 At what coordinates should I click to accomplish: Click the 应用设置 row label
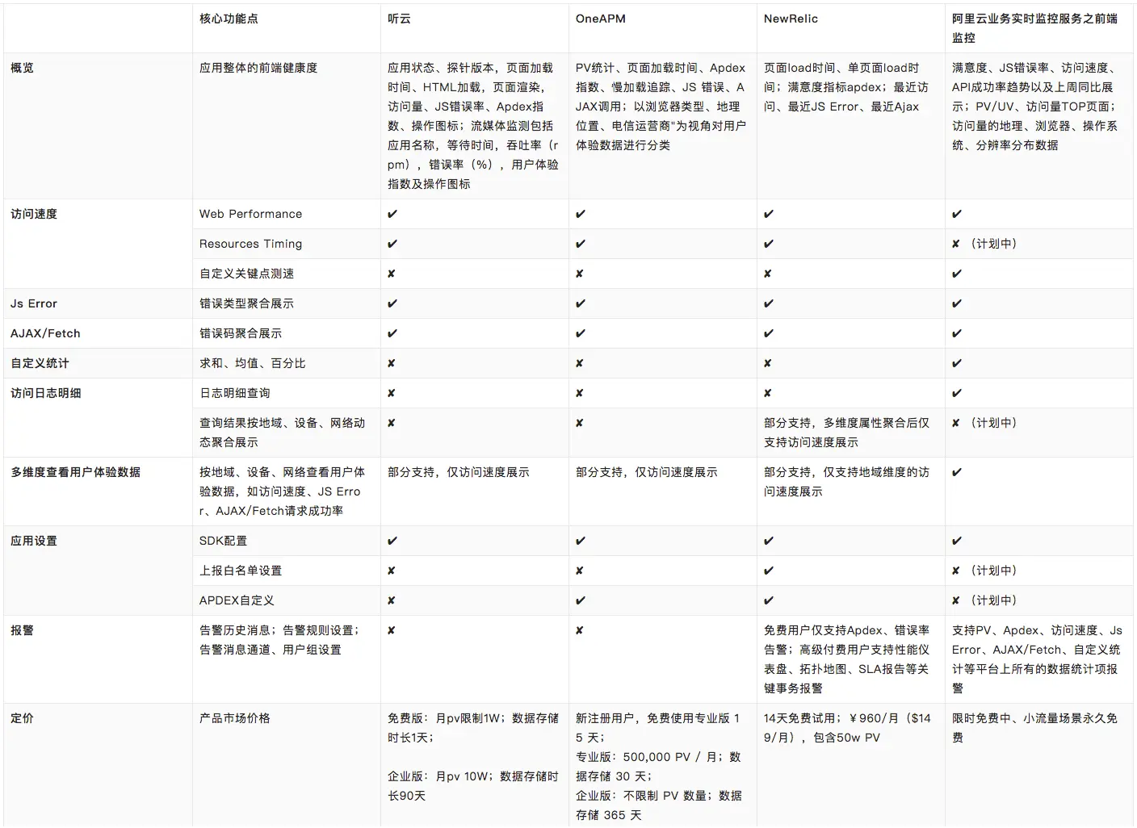34,541
